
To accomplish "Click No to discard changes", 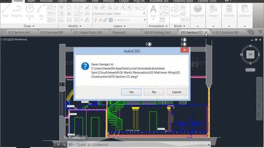I will [154, 92].
